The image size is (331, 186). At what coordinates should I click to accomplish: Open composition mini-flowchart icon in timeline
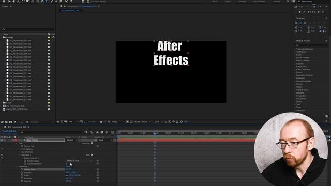pos(86,132)
